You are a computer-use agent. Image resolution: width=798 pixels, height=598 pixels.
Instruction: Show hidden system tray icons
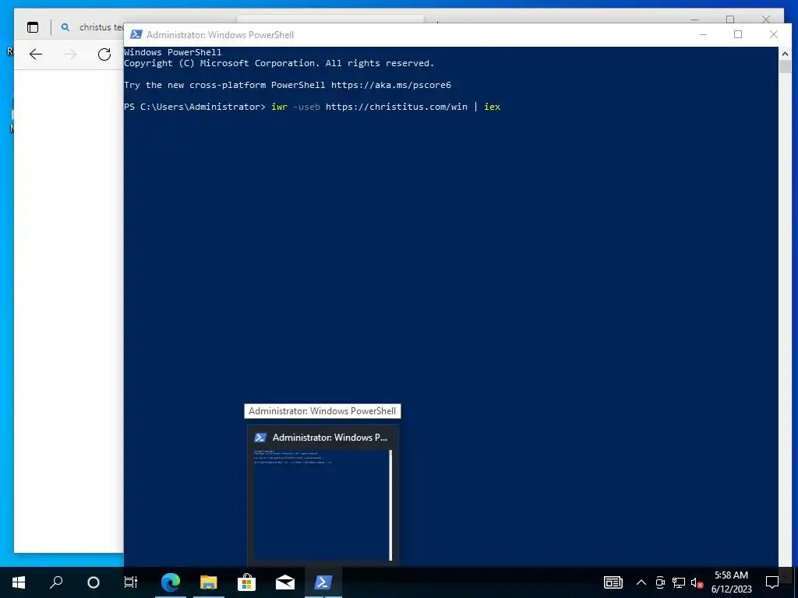click(x=641, y=582)
